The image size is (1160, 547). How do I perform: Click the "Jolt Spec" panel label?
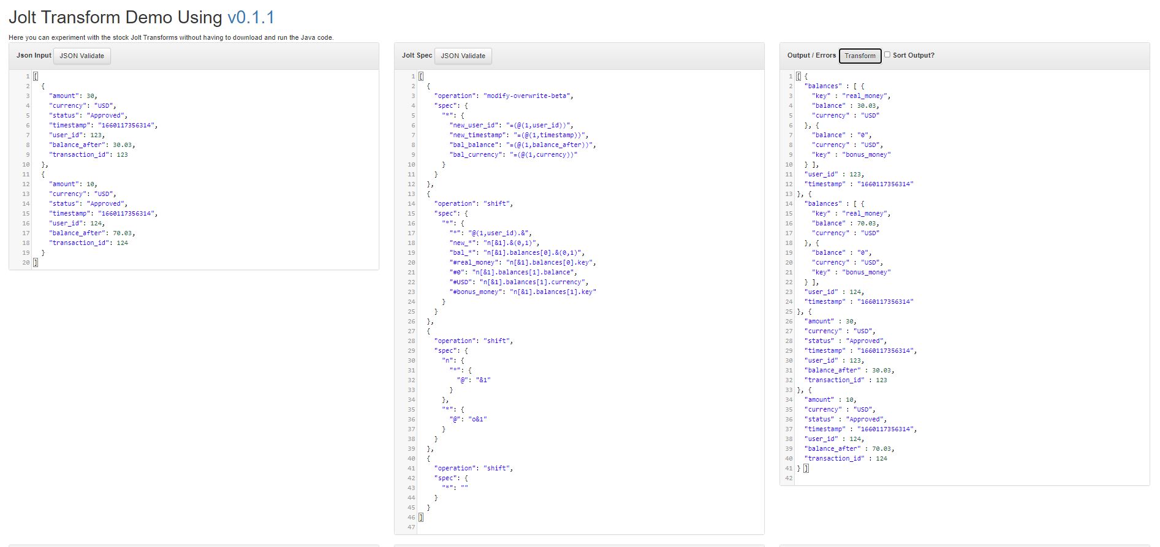tap(417, 55)
